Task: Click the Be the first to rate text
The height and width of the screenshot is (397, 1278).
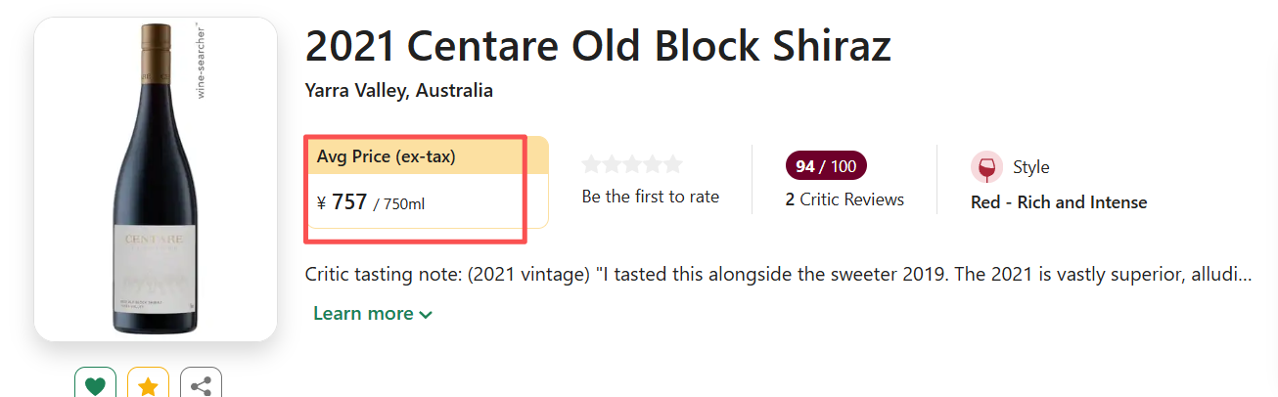Action: (x=650, y=197)
